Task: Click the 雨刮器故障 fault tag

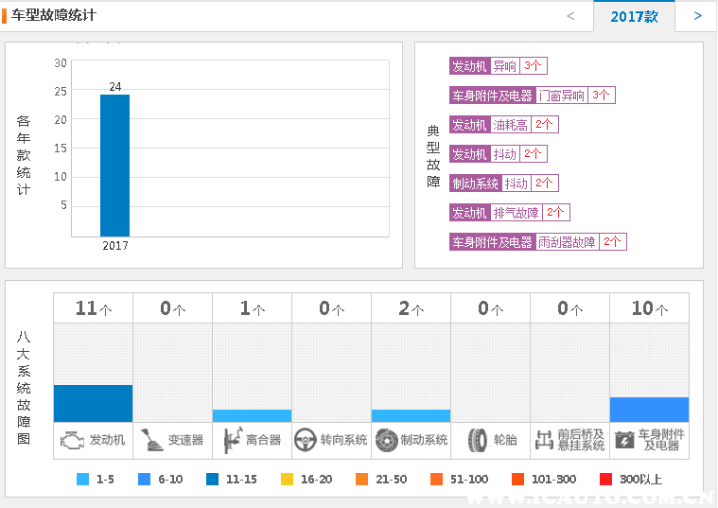Action: click(567, 242)
